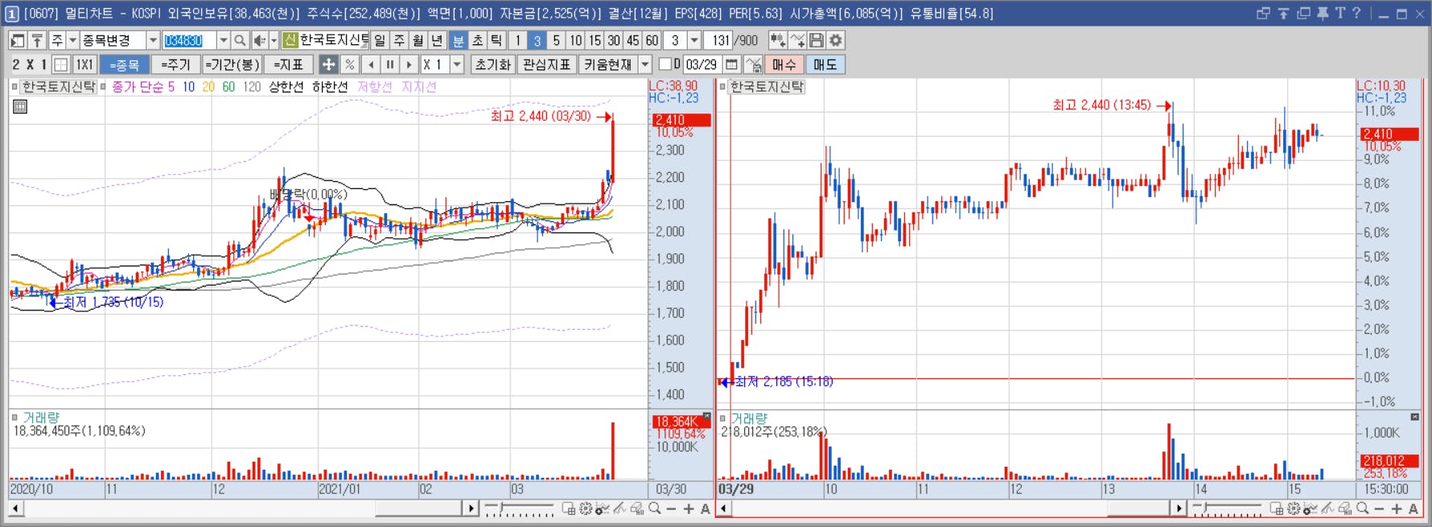Click the 매수 buy button
Viewport: 1432px width, 527px height.
click(784, 64)
